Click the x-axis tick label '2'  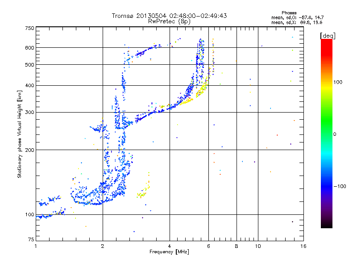(x=103, y=246)
